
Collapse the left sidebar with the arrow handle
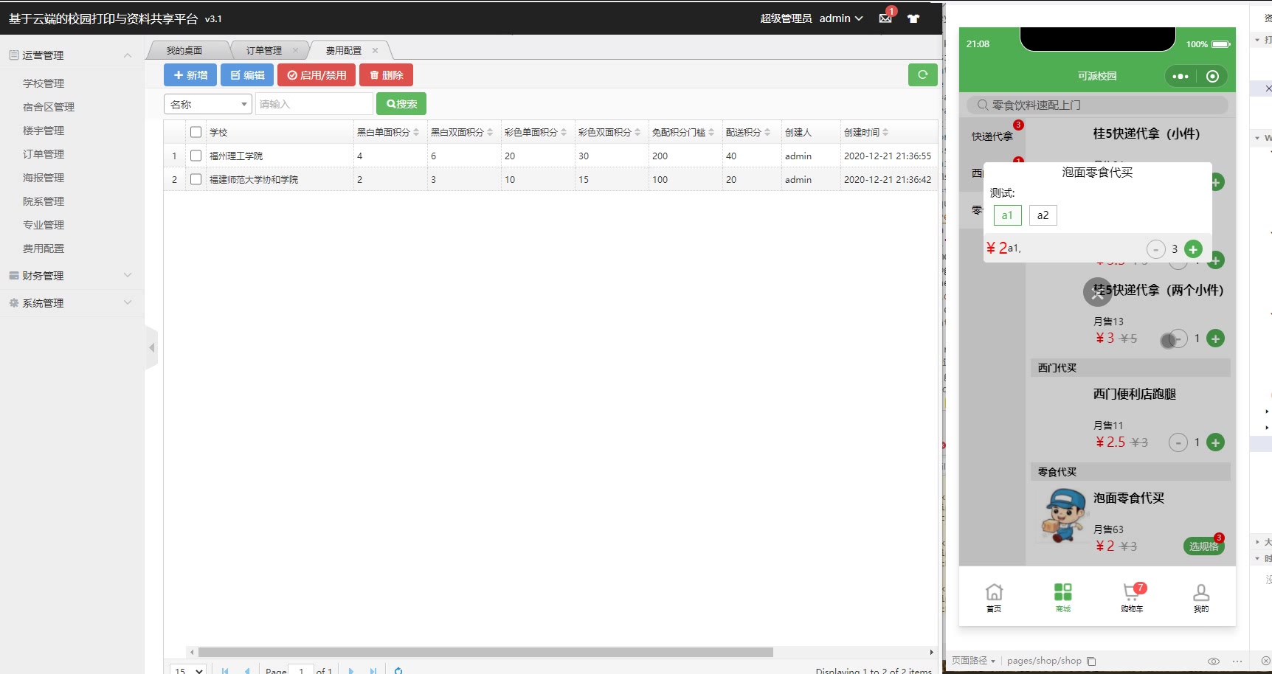pyautogui.click(x=152, y=347)
